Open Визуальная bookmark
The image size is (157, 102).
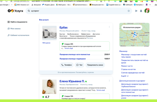97,5
